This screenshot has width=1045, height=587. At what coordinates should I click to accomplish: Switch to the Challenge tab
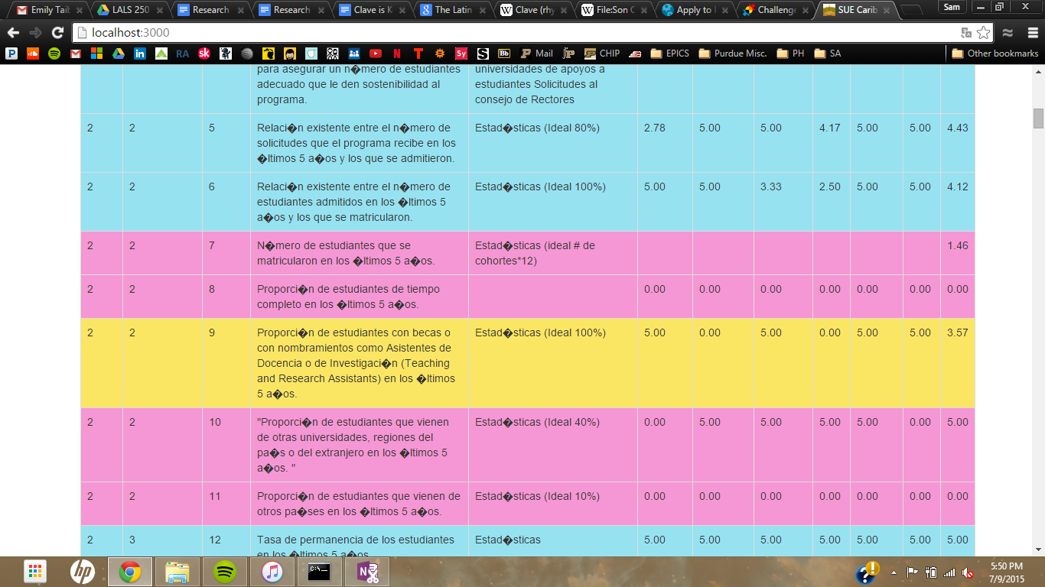pyautogui.click(x=776, y=10)
